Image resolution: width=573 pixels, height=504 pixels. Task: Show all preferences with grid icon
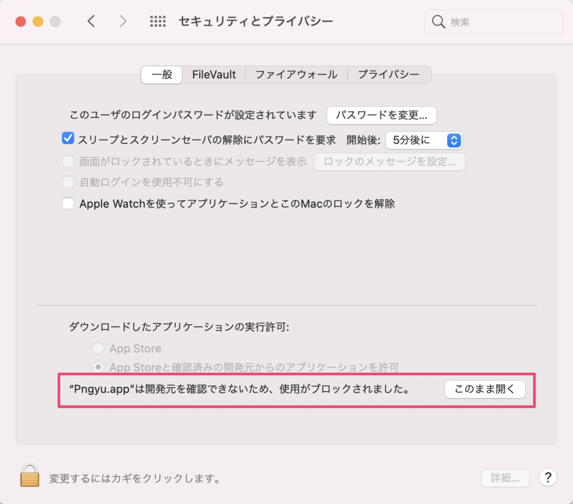(x=158, y=21)
